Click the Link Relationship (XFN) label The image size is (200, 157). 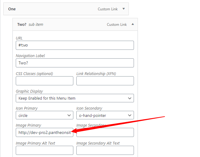(x=96, y=74)
